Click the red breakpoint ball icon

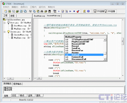tap(78, 11)
